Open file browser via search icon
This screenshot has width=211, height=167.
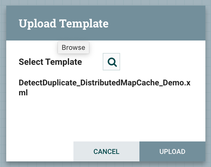pos(111,62)
